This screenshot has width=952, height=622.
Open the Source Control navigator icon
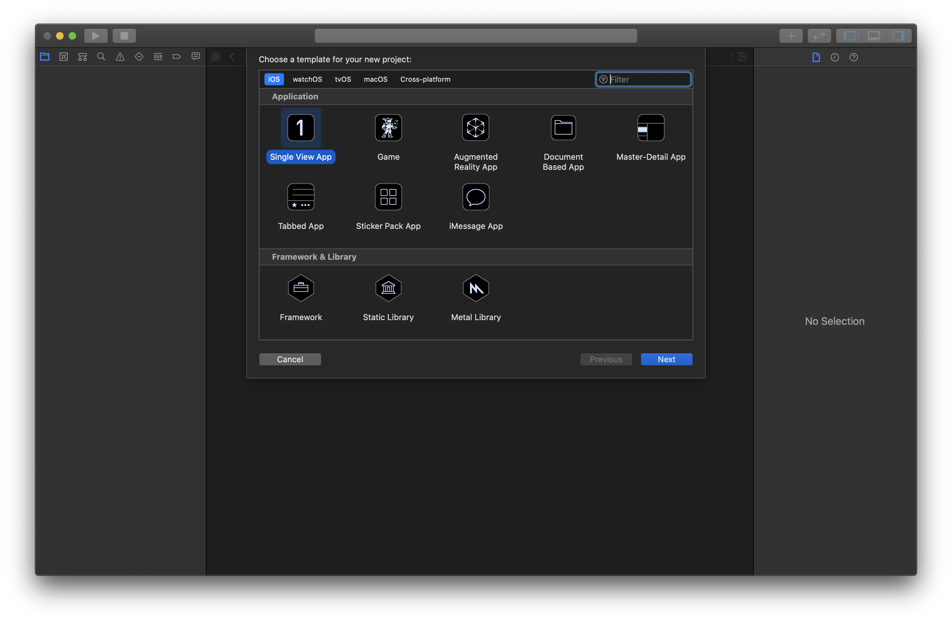pyautogui.click(x=64, y=57)
